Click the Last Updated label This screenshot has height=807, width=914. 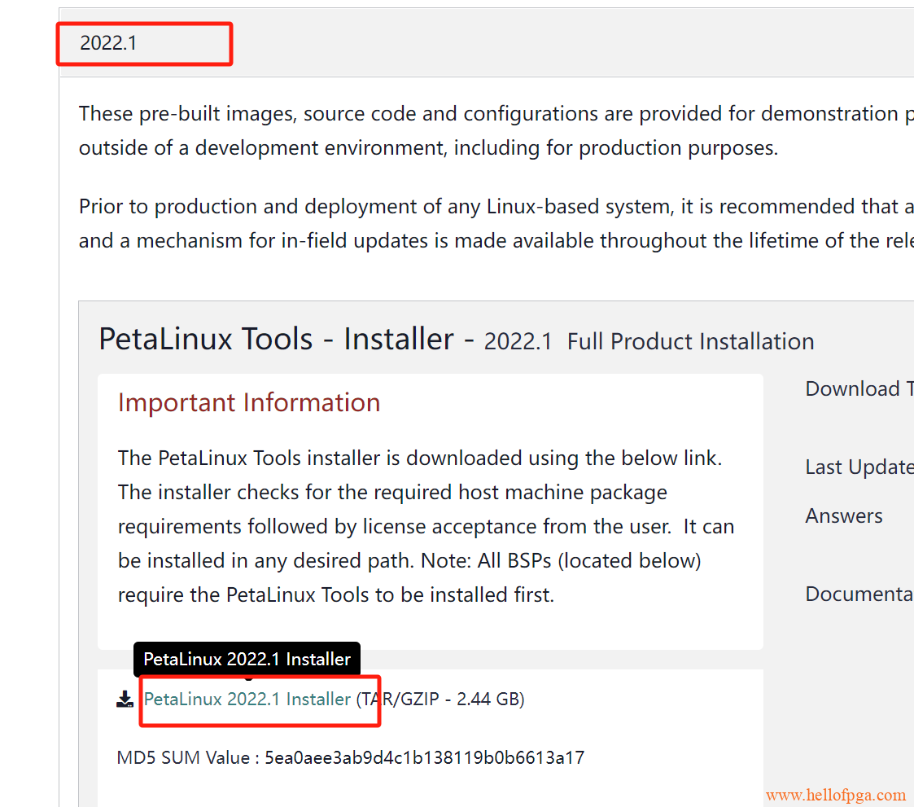(858, 466)
